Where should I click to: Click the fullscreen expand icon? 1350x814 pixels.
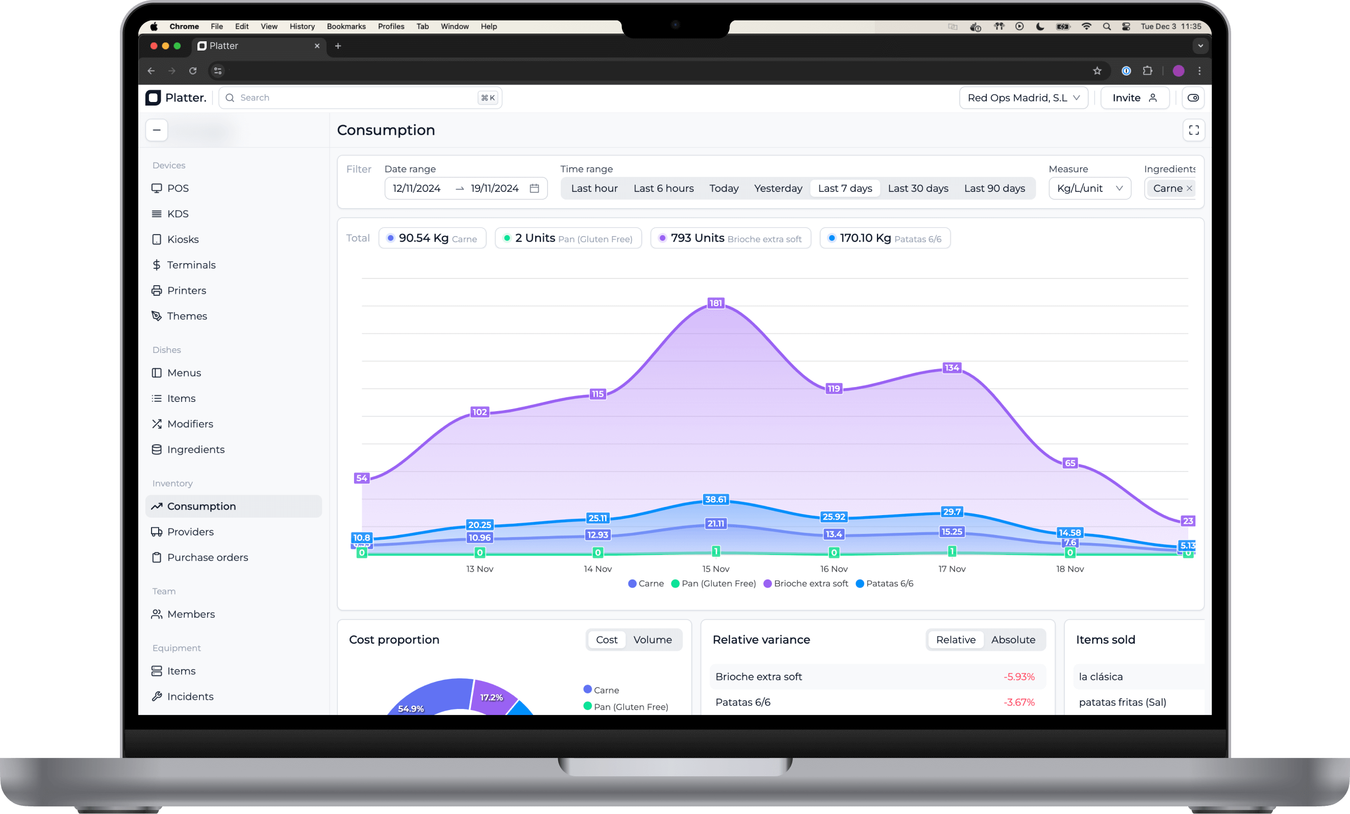point(1193,131)
